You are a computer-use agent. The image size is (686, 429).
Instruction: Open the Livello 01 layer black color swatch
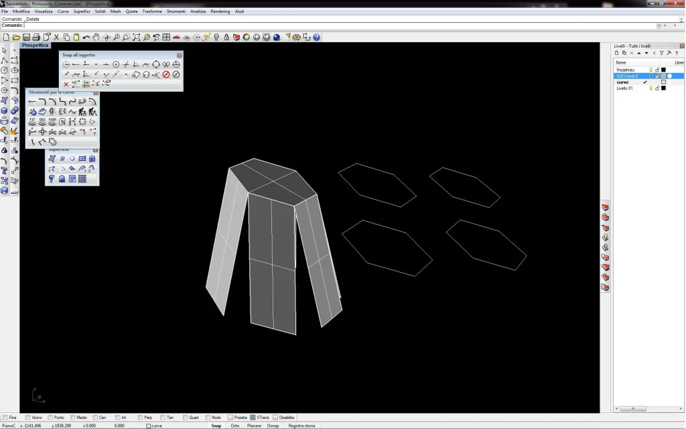click(664, 88)
